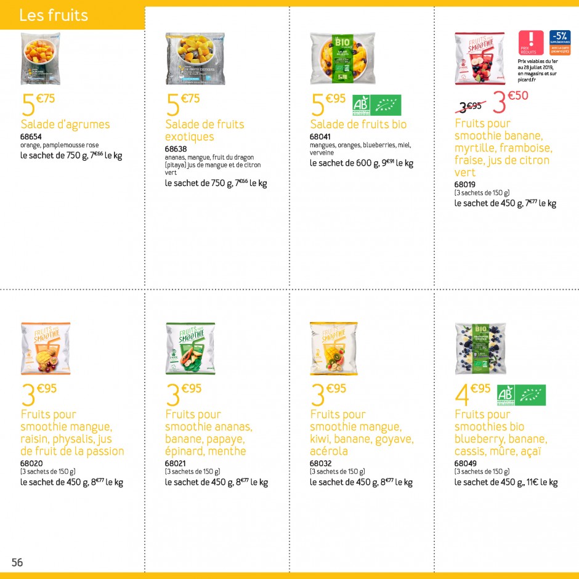Click the Salade d'agrumes product image
This screenshot has height=579, width=579.
click(40, 59)
